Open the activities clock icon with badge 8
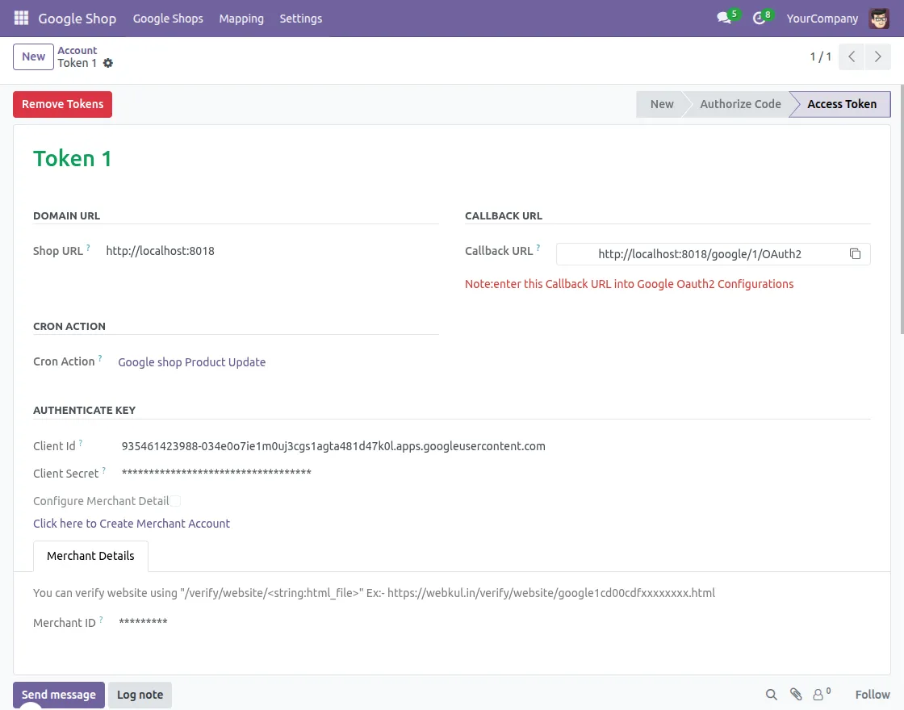904x710 pixels. [761, 17]
